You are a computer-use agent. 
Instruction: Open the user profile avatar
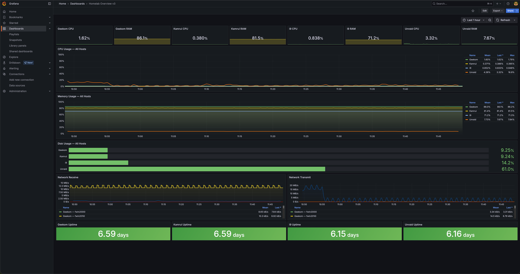coord(515,3)
